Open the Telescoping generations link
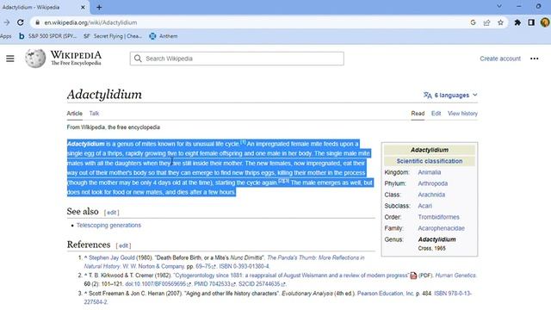 pyautogui.click(x=108, y=226)
